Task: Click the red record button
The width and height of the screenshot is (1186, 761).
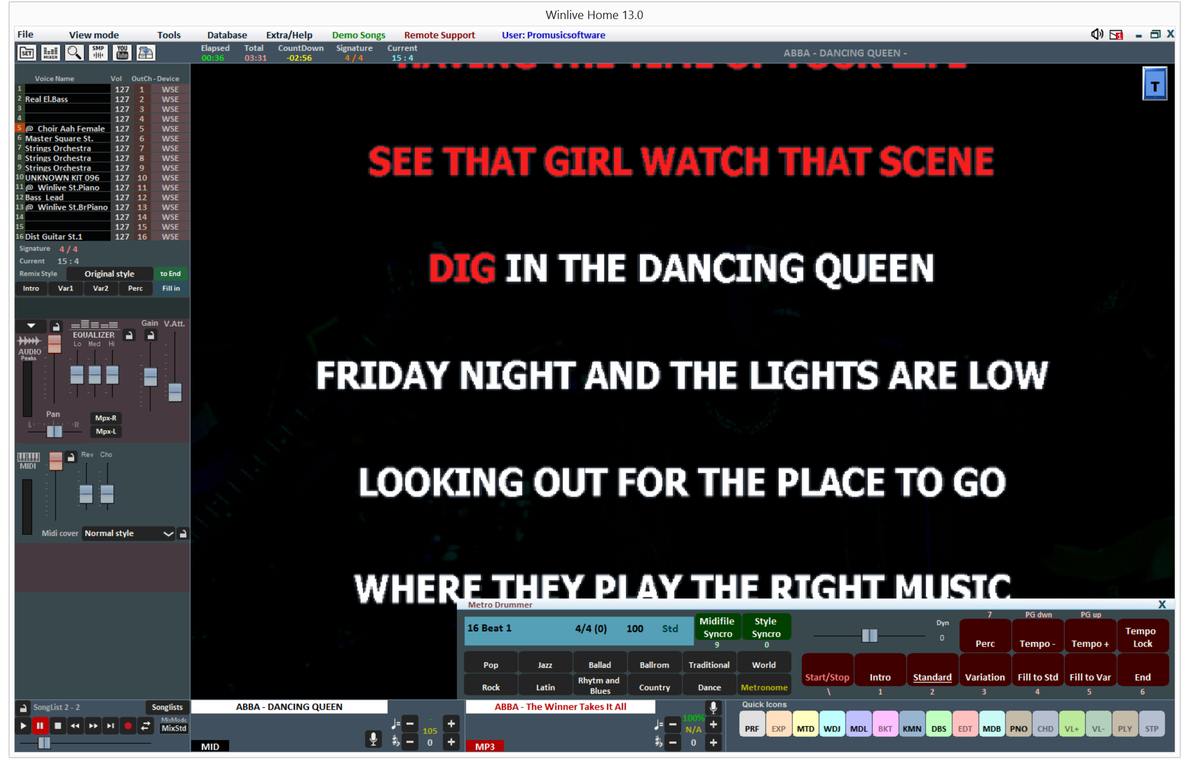Action: pyautogui.click(x=128, y=726)
